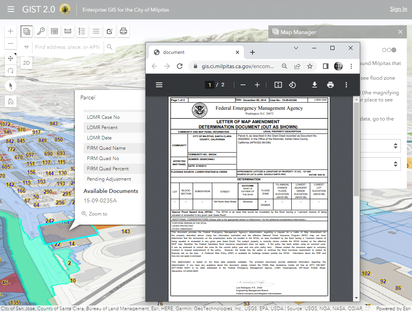Fit the PDF to page
412x311 pixels.
pyautogui.click(x=278, y=85)
